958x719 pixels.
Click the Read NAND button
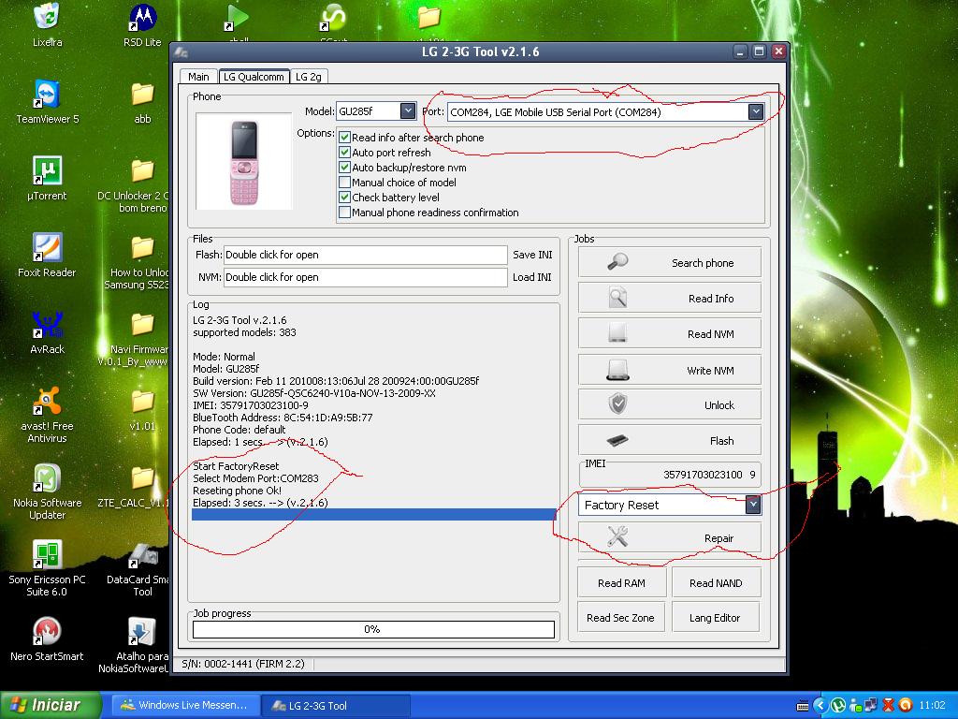[x=716, y=582]
